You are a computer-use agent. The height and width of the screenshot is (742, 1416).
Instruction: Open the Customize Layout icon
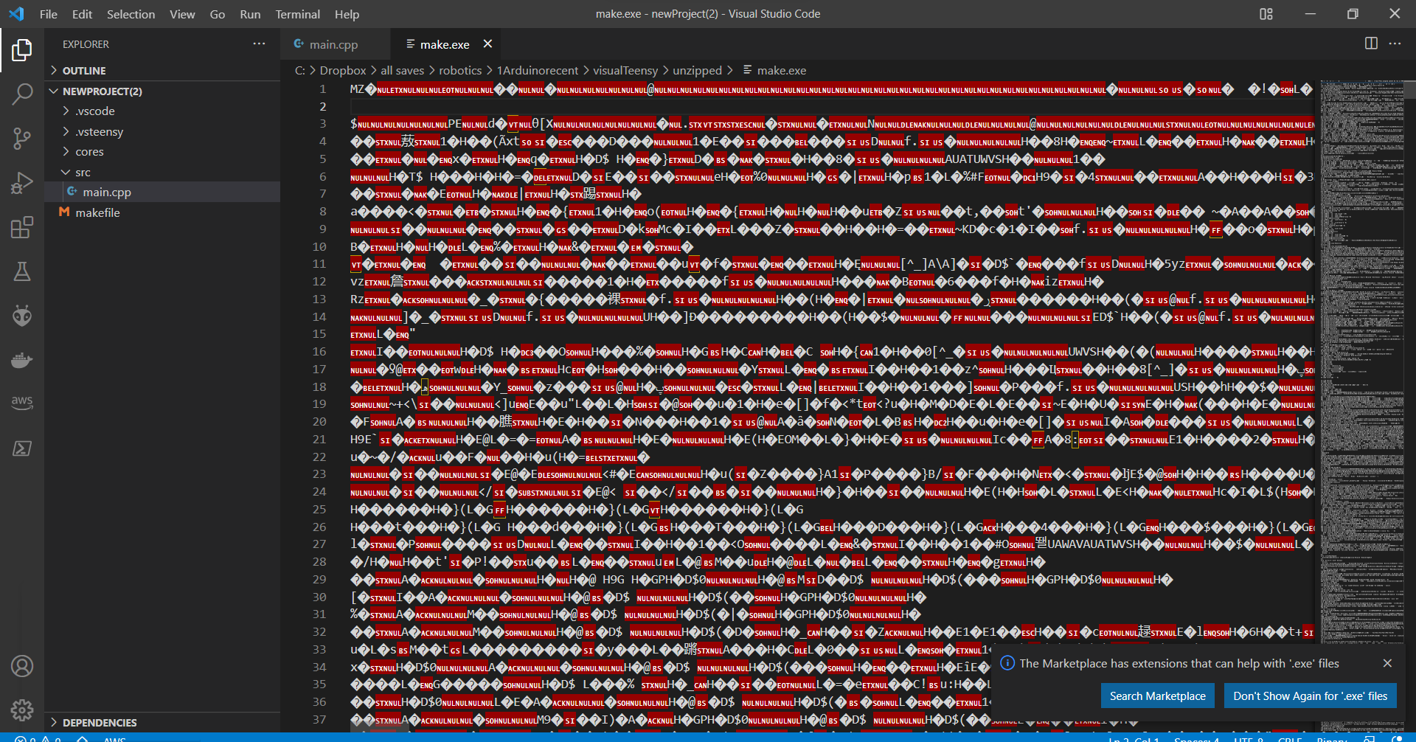point(1266,13)
